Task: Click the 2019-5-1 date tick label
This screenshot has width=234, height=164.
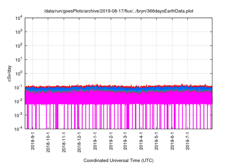Action: (x=156, y=141)
